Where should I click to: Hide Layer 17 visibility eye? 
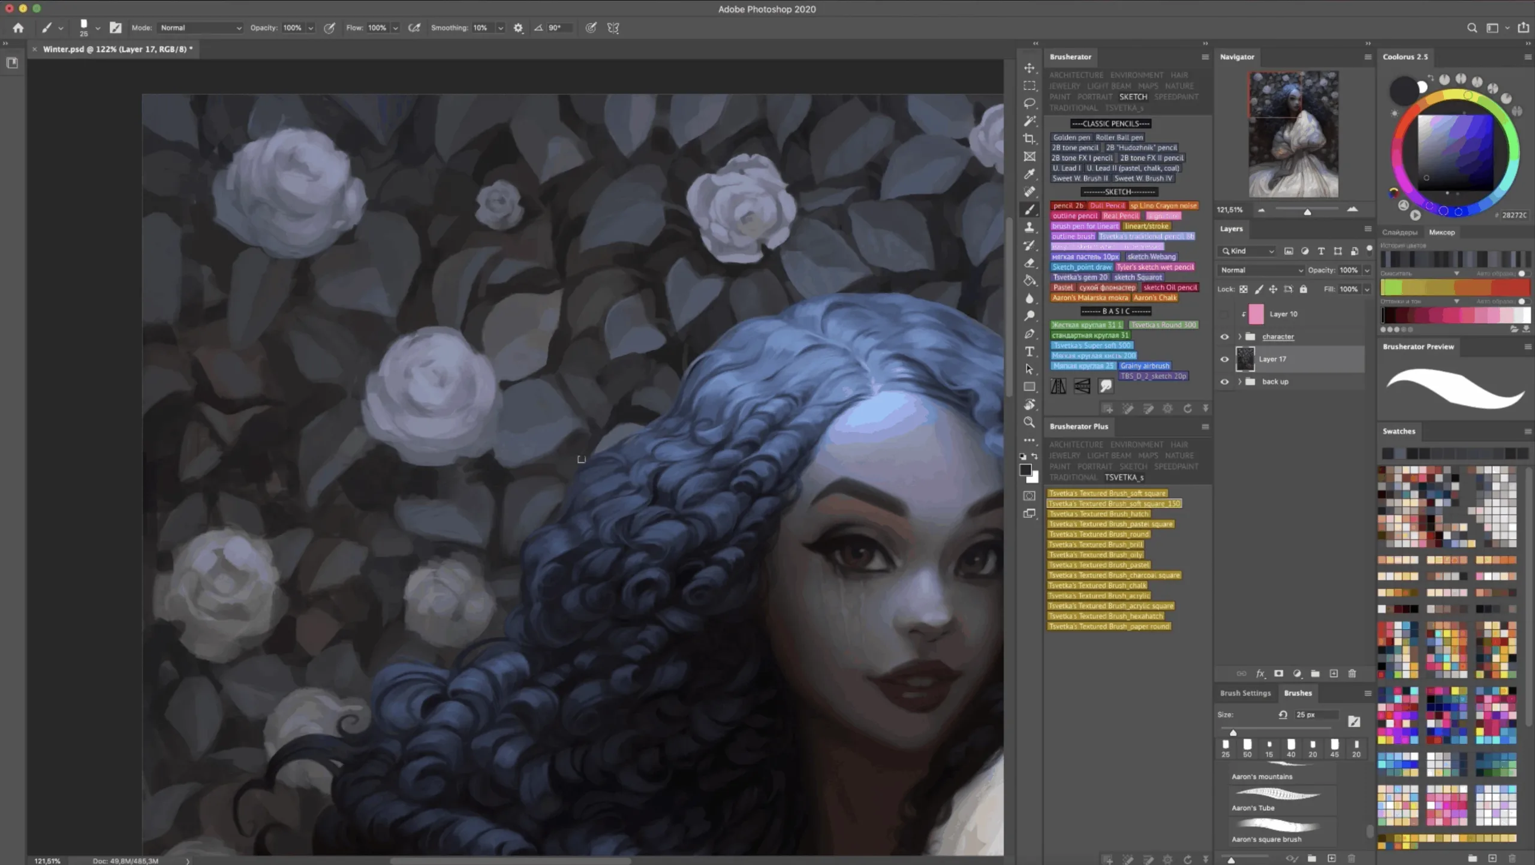coord(1224,359)
